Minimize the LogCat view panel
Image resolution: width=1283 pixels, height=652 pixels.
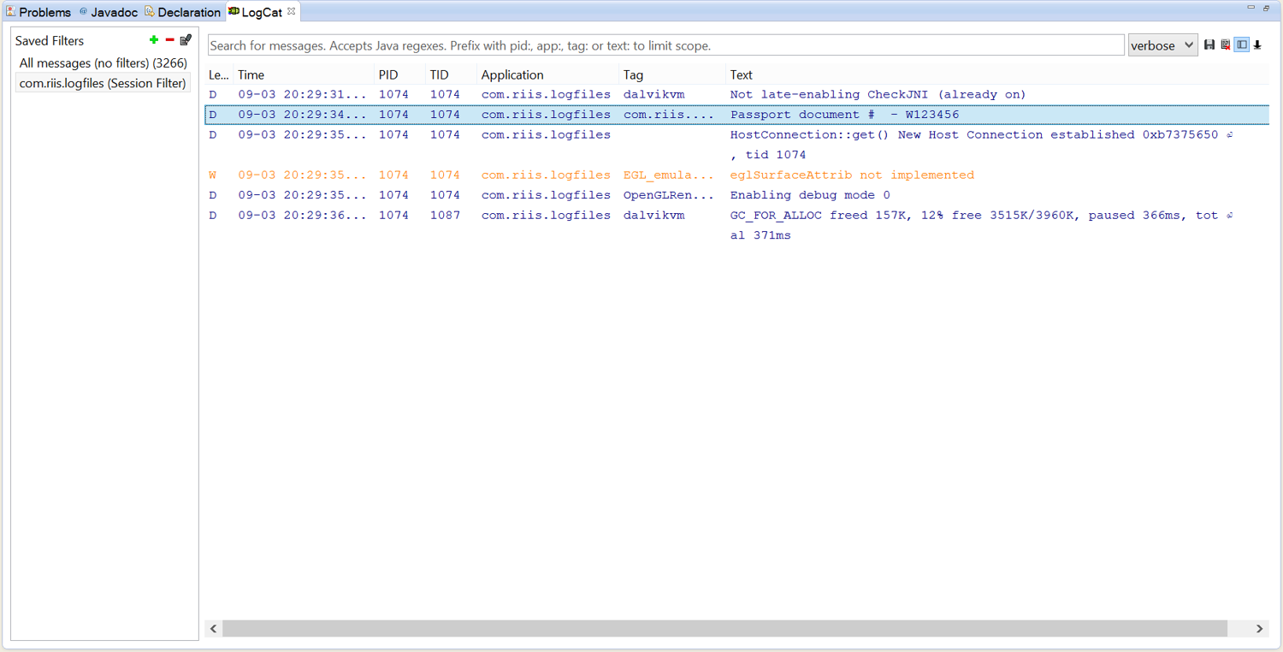(1251, 8)
